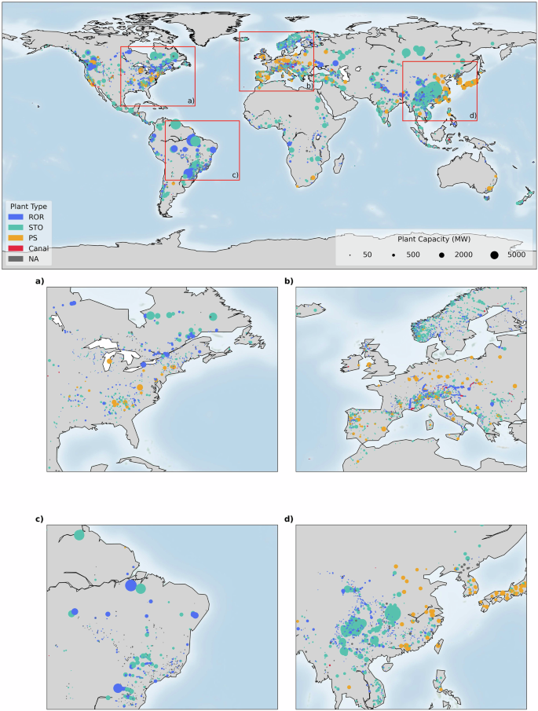This screenshot has width=538, height=711.
Task: Click 'd)' label inside world map's East Asia box
Action: [x=473, y=115]
